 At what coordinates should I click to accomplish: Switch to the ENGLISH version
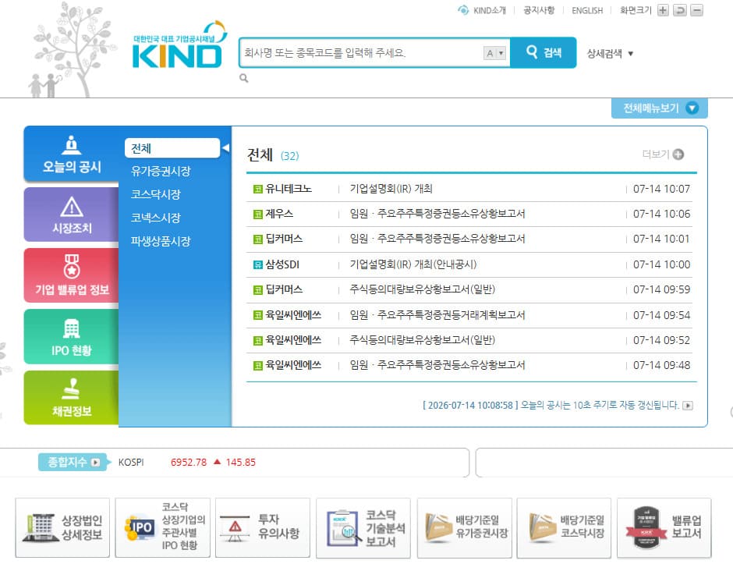587,10
